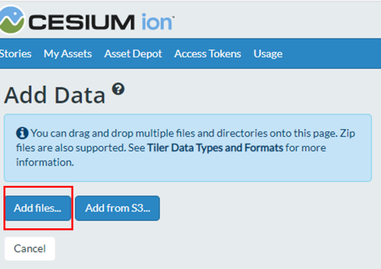
Task: Open Access Tokens in the navigation bar
Action: pyautogui.click(x=208, y=53)
